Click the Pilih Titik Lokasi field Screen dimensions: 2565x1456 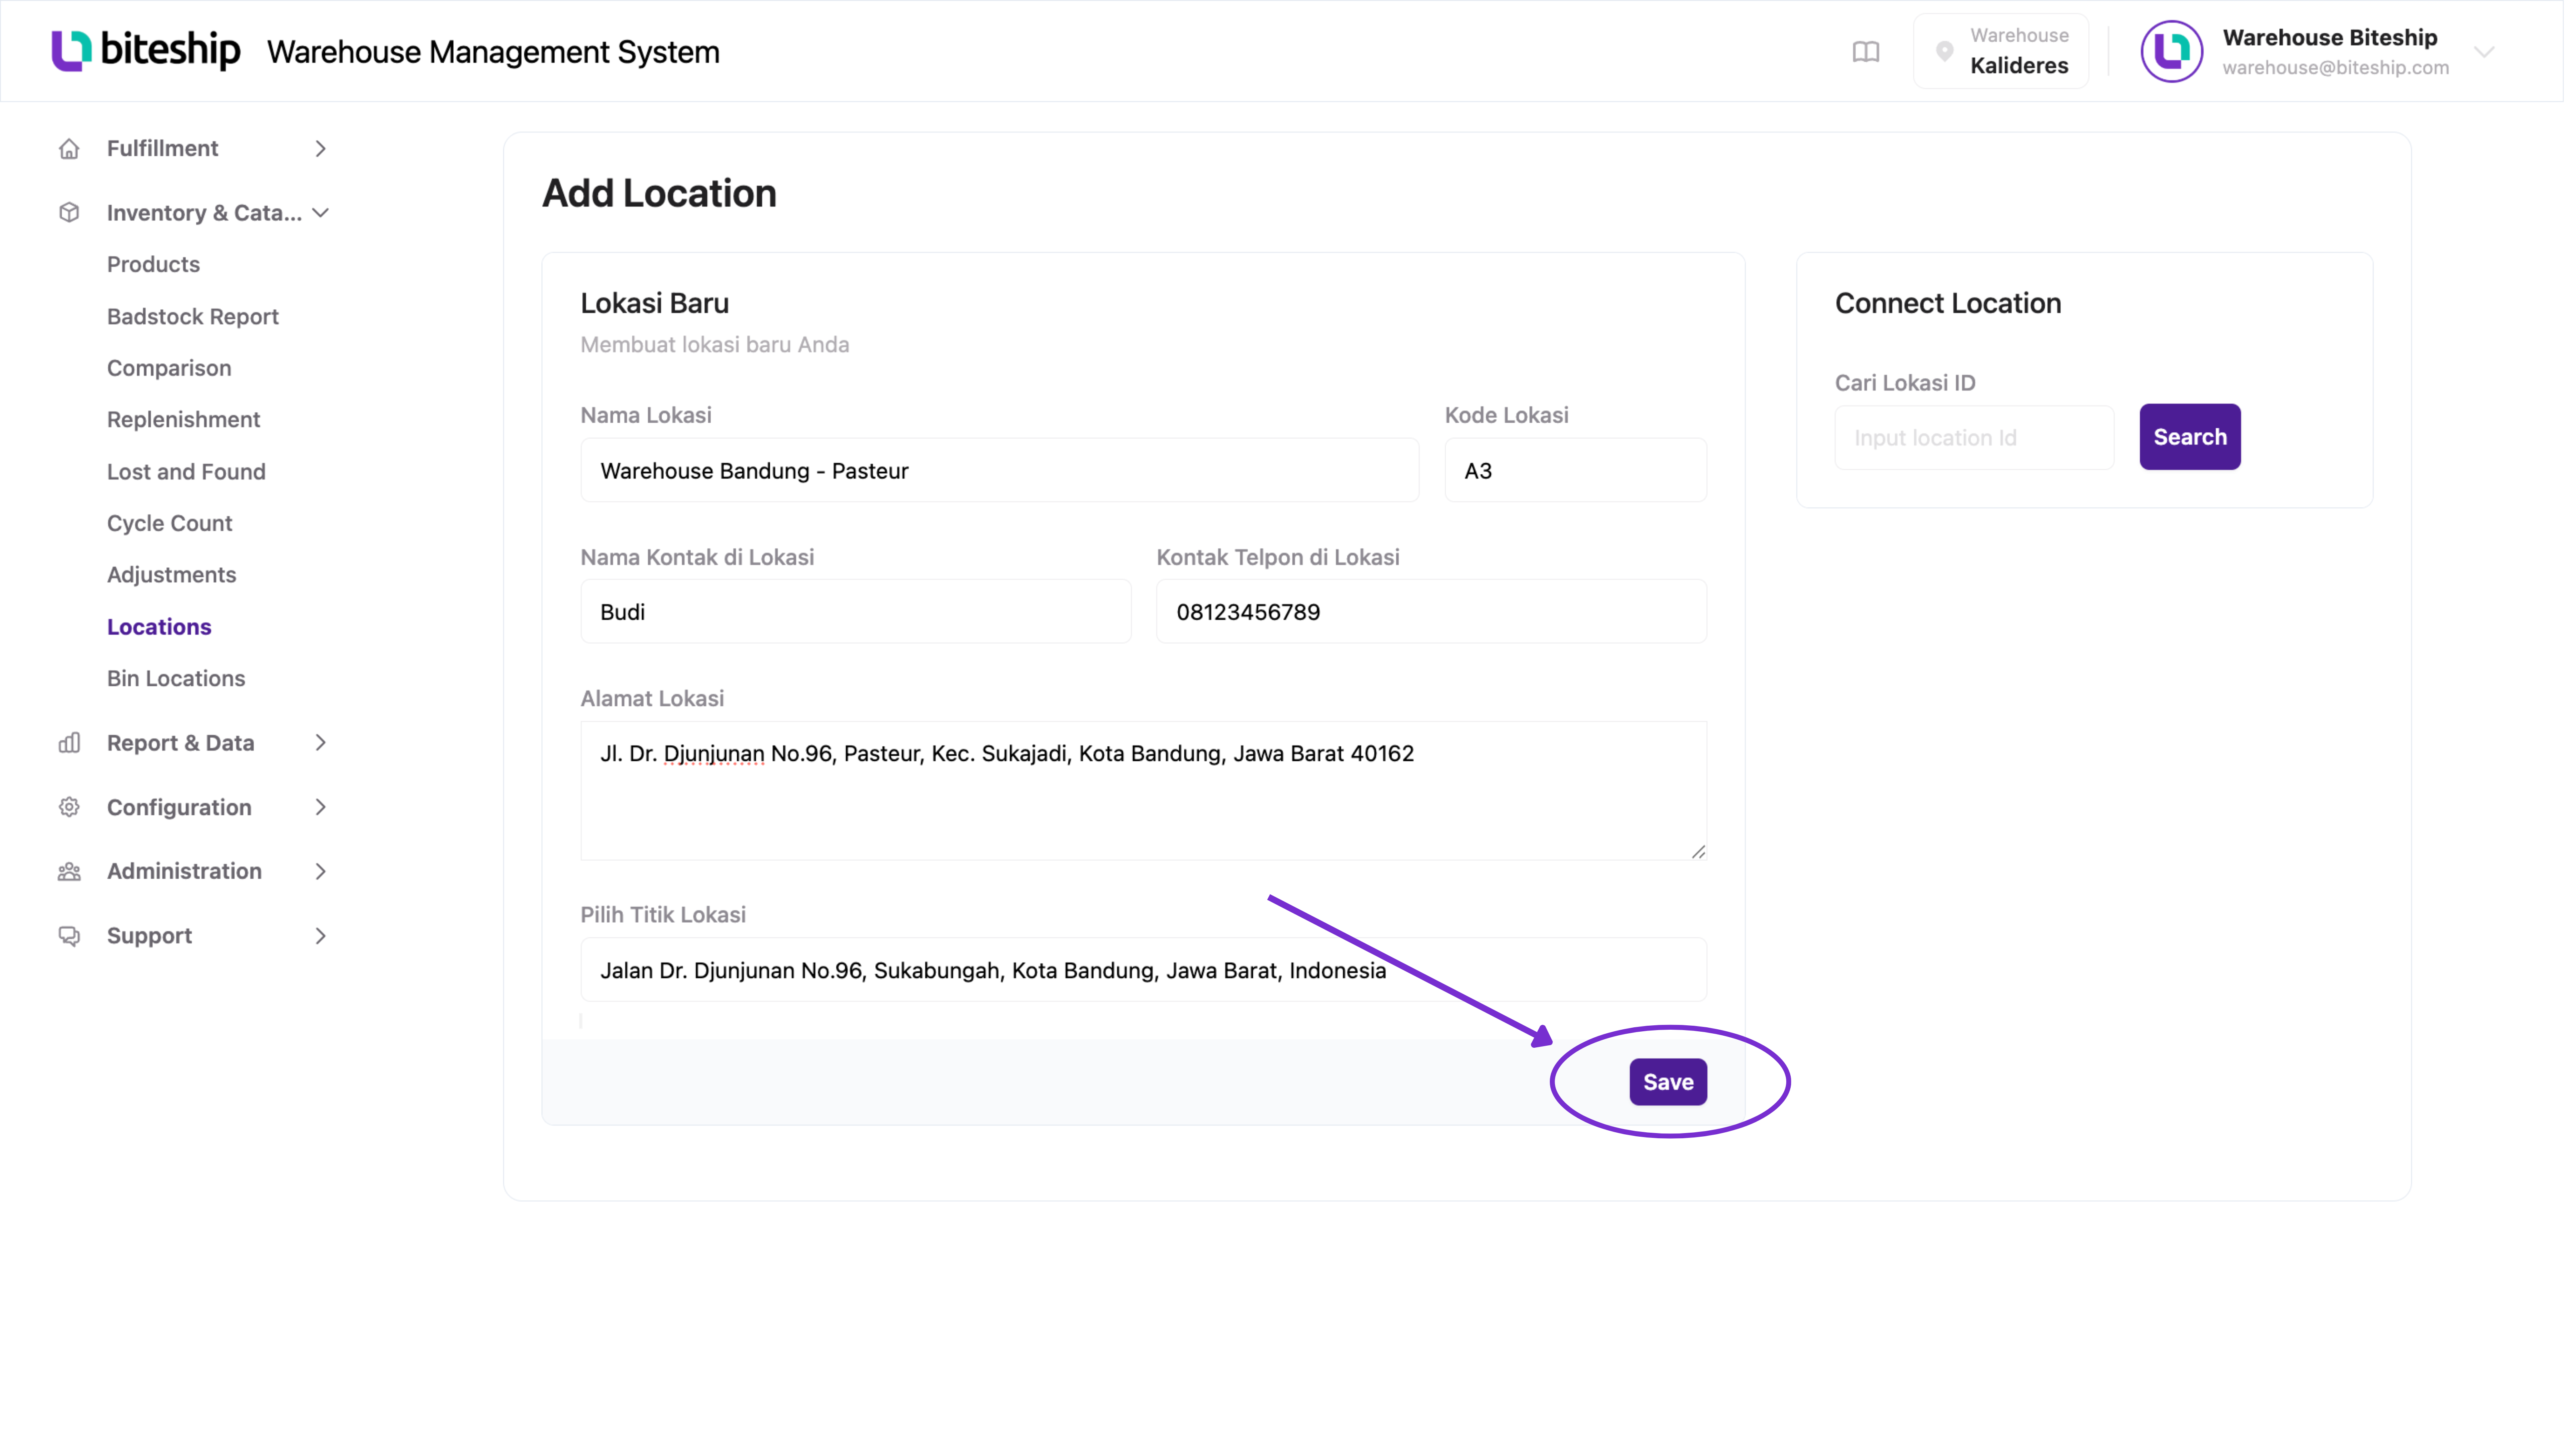[1143, 970]
